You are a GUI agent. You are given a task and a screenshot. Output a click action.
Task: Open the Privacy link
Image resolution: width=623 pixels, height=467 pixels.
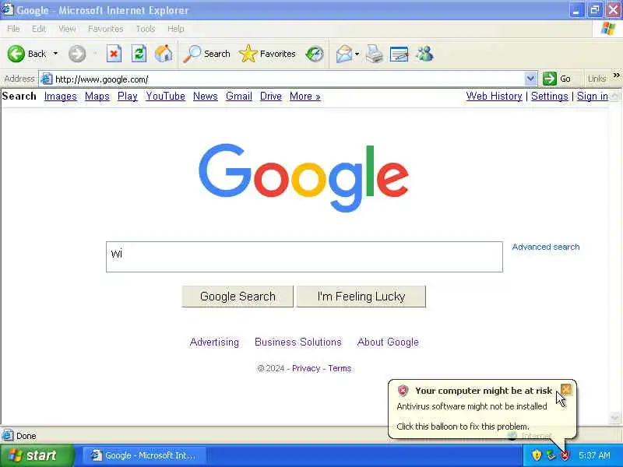(306, 368)
